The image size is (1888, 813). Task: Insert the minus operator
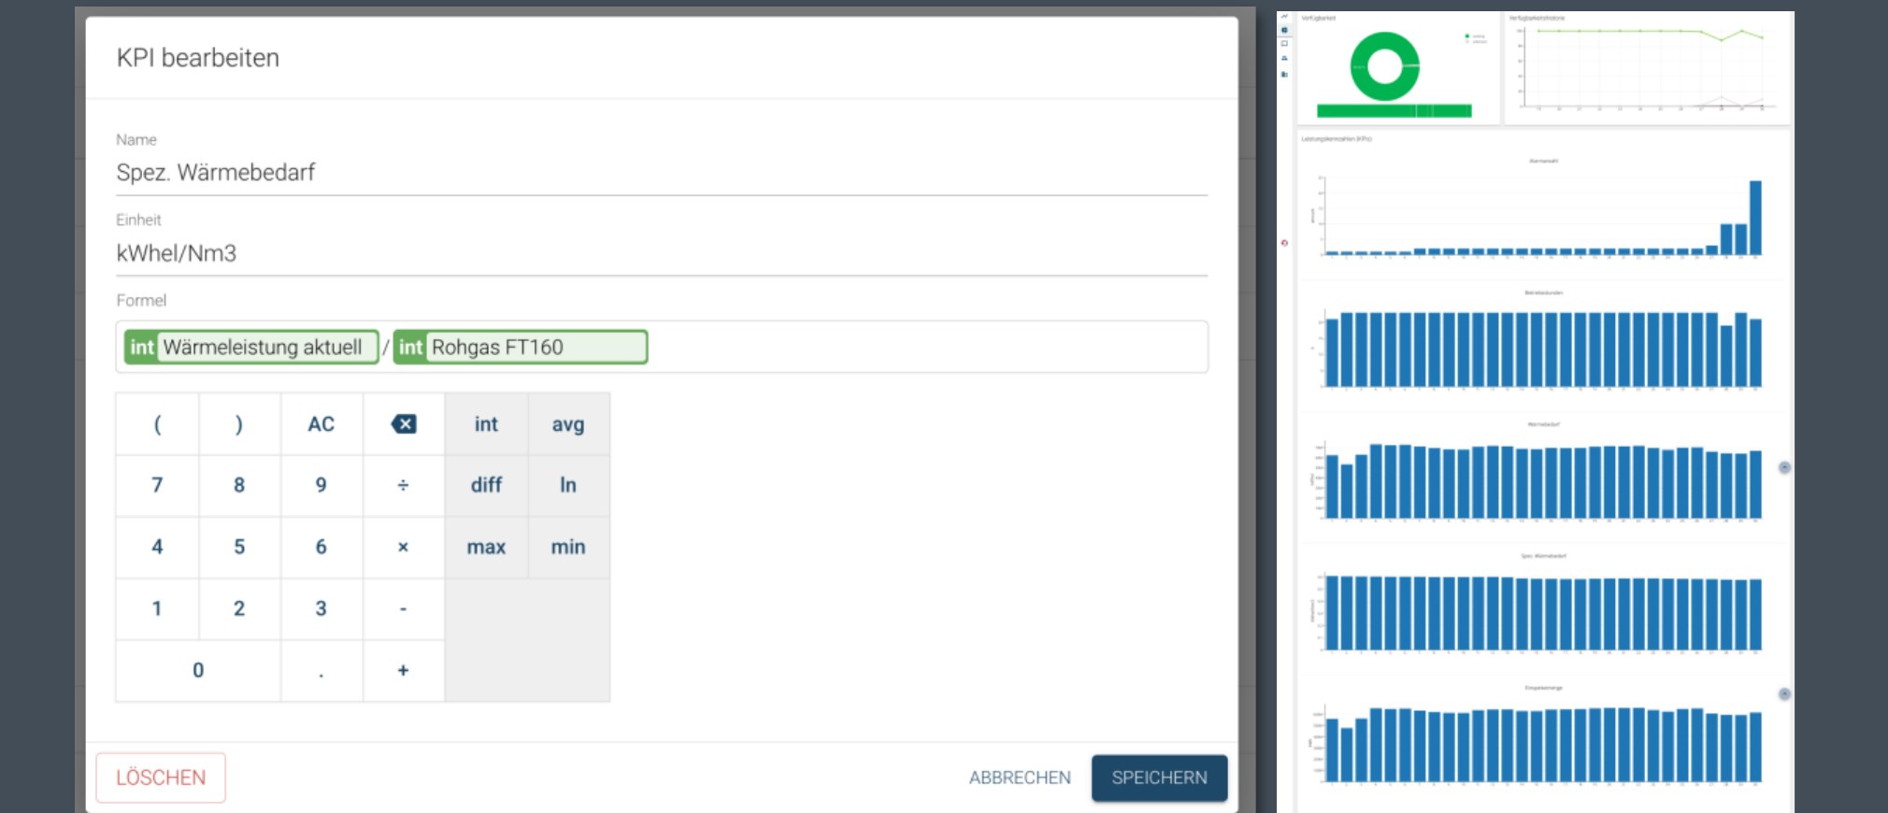click(403, 608)
